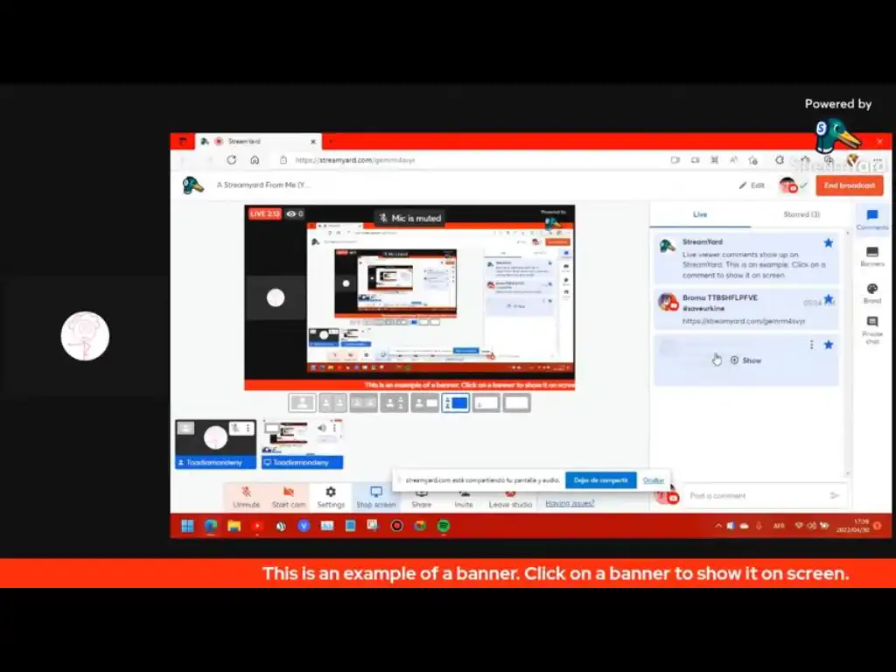Reload the page with the browser refresh icon

(231, 160)
